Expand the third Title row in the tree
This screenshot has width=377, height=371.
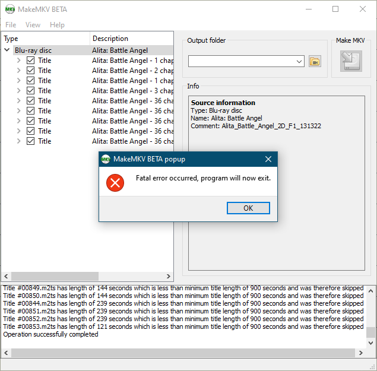[19, 81]
